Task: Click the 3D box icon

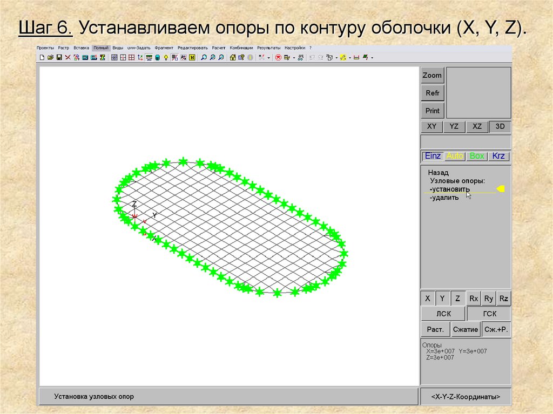Action: [329, 57]
